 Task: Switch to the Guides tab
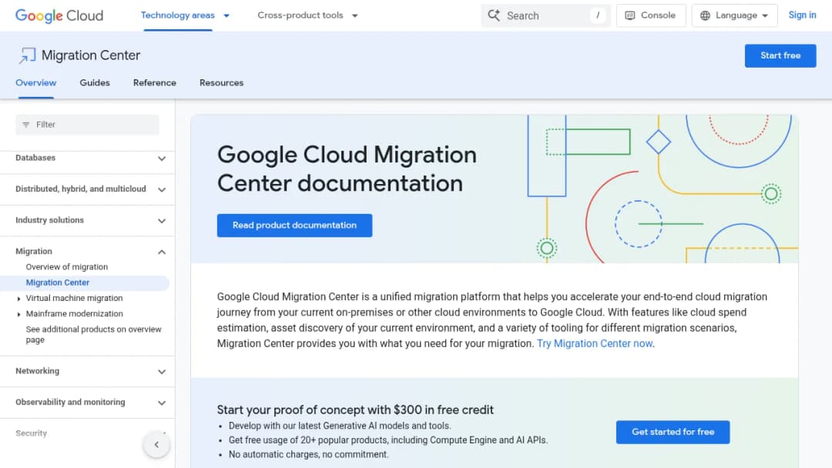[95, 82]
